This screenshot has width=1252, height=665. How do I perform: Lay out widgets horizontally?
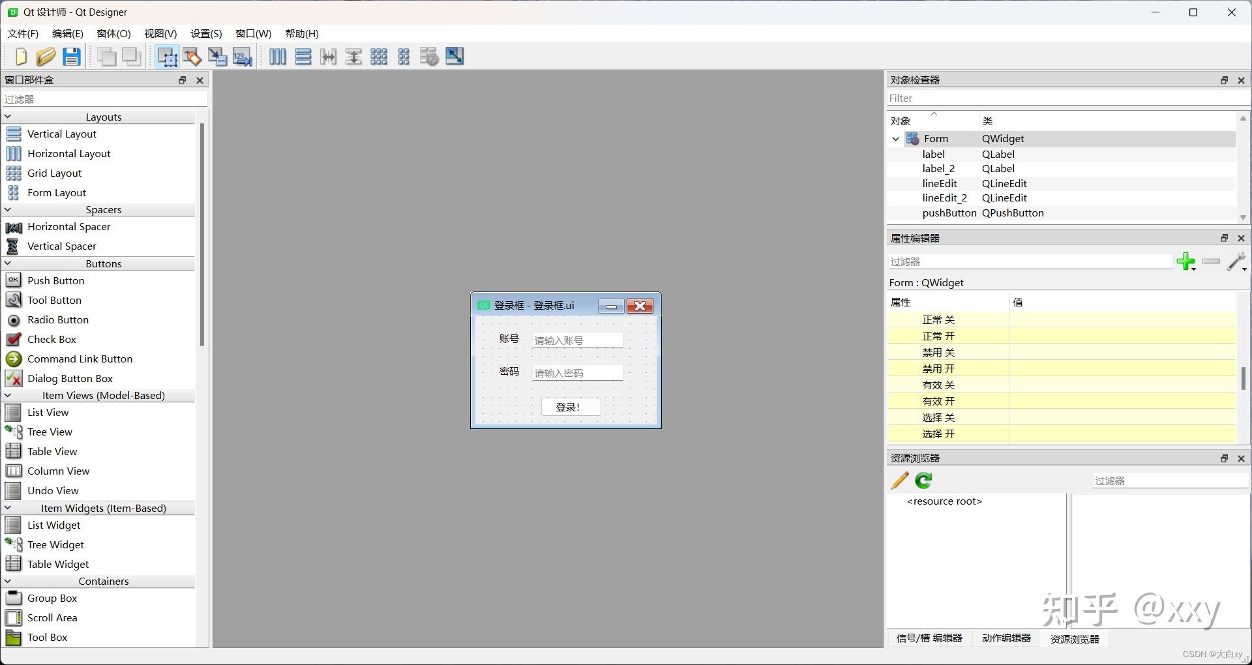(x=277, y=57)
